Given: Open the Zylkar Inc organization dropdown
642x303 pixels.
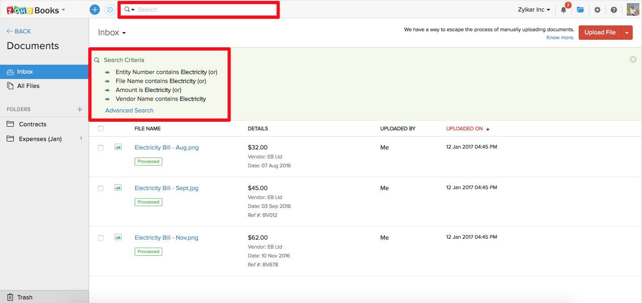Looking at the screenshot, I should [x=534, y=9].
